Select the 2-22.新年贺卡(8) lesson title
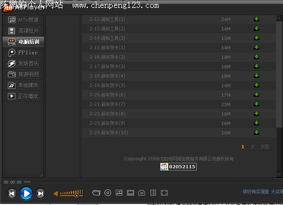This screenshot has height=205, width=283. 107,114
